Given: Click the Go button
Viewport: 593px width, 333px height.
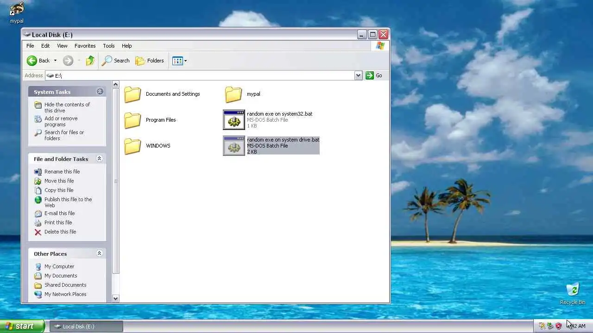Looking at the screenshot, I should point(374,75).
